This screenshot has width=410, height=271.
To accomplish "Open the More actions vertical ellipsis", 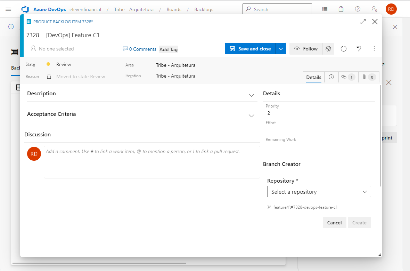I will click(x=374, y=49).
